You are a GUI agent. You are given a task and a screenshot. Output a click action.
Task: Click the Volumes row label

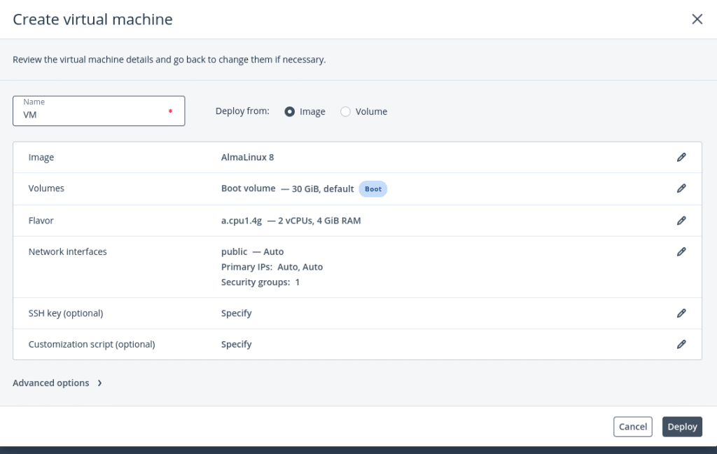click(x=46, y=188)
